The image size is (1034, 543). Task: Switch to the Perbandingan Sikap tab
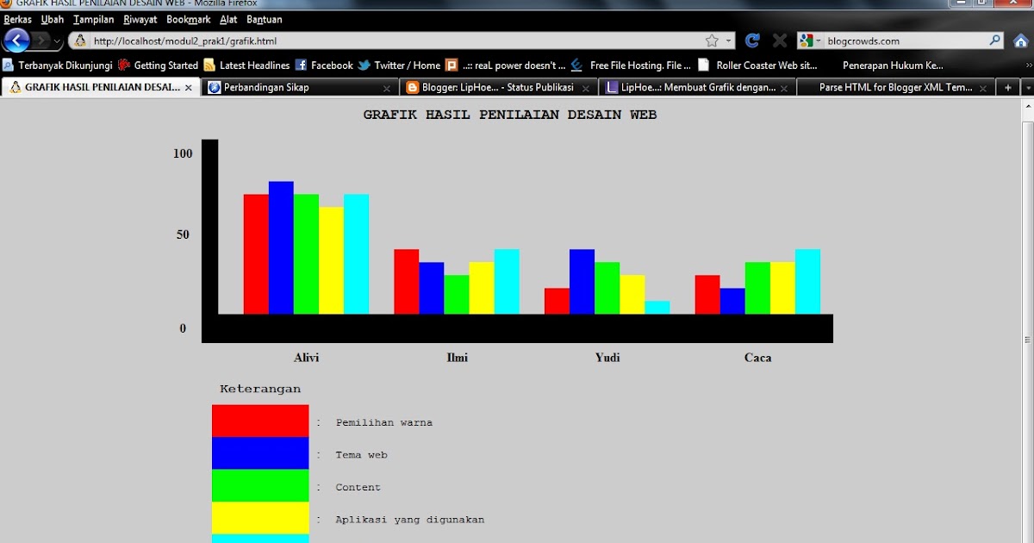300,87
